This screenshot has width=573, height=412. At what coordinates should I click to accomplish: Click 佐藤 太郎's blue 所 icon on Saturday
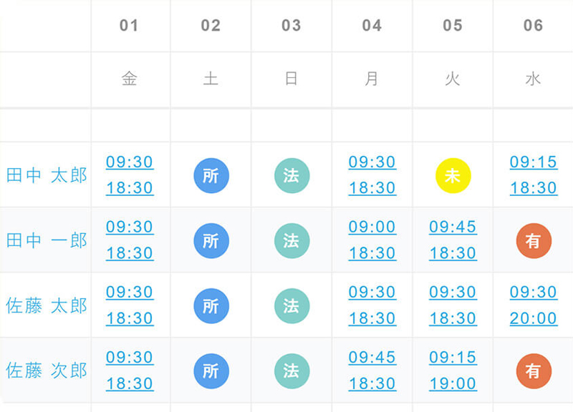point(211,306)
